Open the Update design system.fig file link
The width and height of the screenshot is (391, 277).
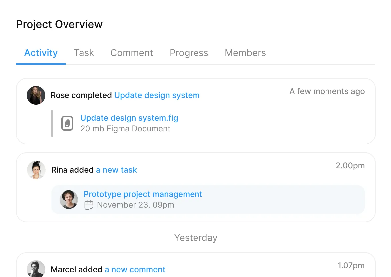coord(129,118)
